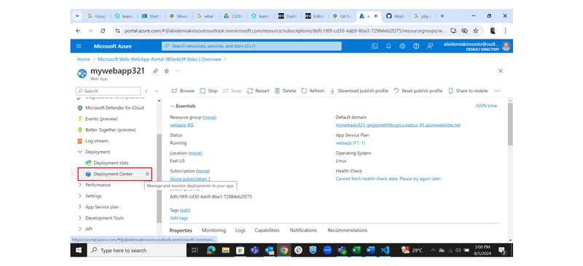This screenshot has width=583, height=266.
Task: Click the Swap toolbar item
Action: [x=232, y=91]
